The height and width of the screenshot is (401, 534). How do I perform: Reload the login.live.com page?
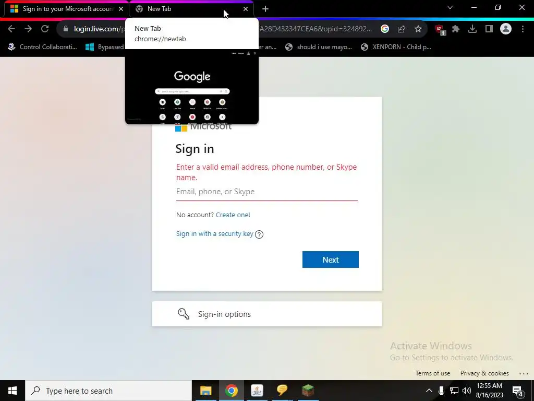tap(45, 29)
